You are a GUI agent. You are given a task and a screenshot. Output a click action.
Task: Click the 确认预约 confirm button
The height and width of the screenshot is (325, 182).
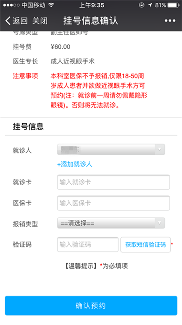91,306
